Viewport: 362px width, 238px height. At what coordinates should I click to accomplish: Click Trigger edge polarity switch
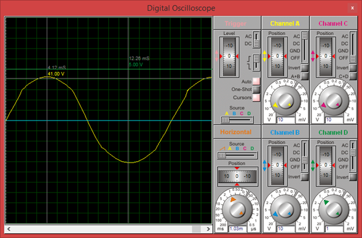(x=256, y=62)
